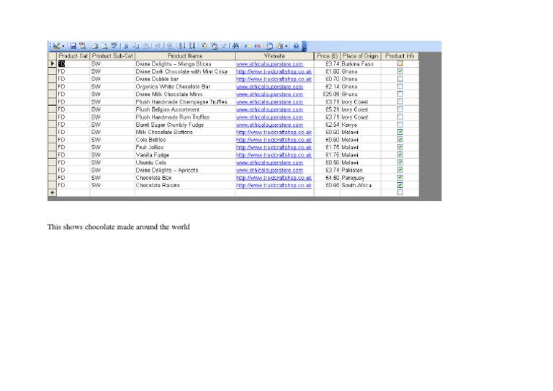Click the Cut scissors icon
This screenshot has width=553, height=391.
pyautogui.click(x=126, y=46)
